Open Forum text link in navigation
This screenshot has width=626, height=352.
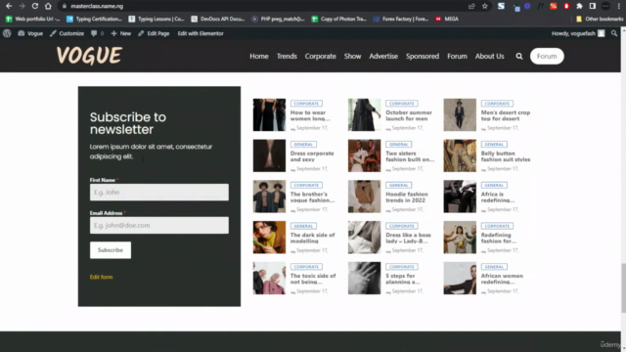pyautogui.click(x=457, y=57)
